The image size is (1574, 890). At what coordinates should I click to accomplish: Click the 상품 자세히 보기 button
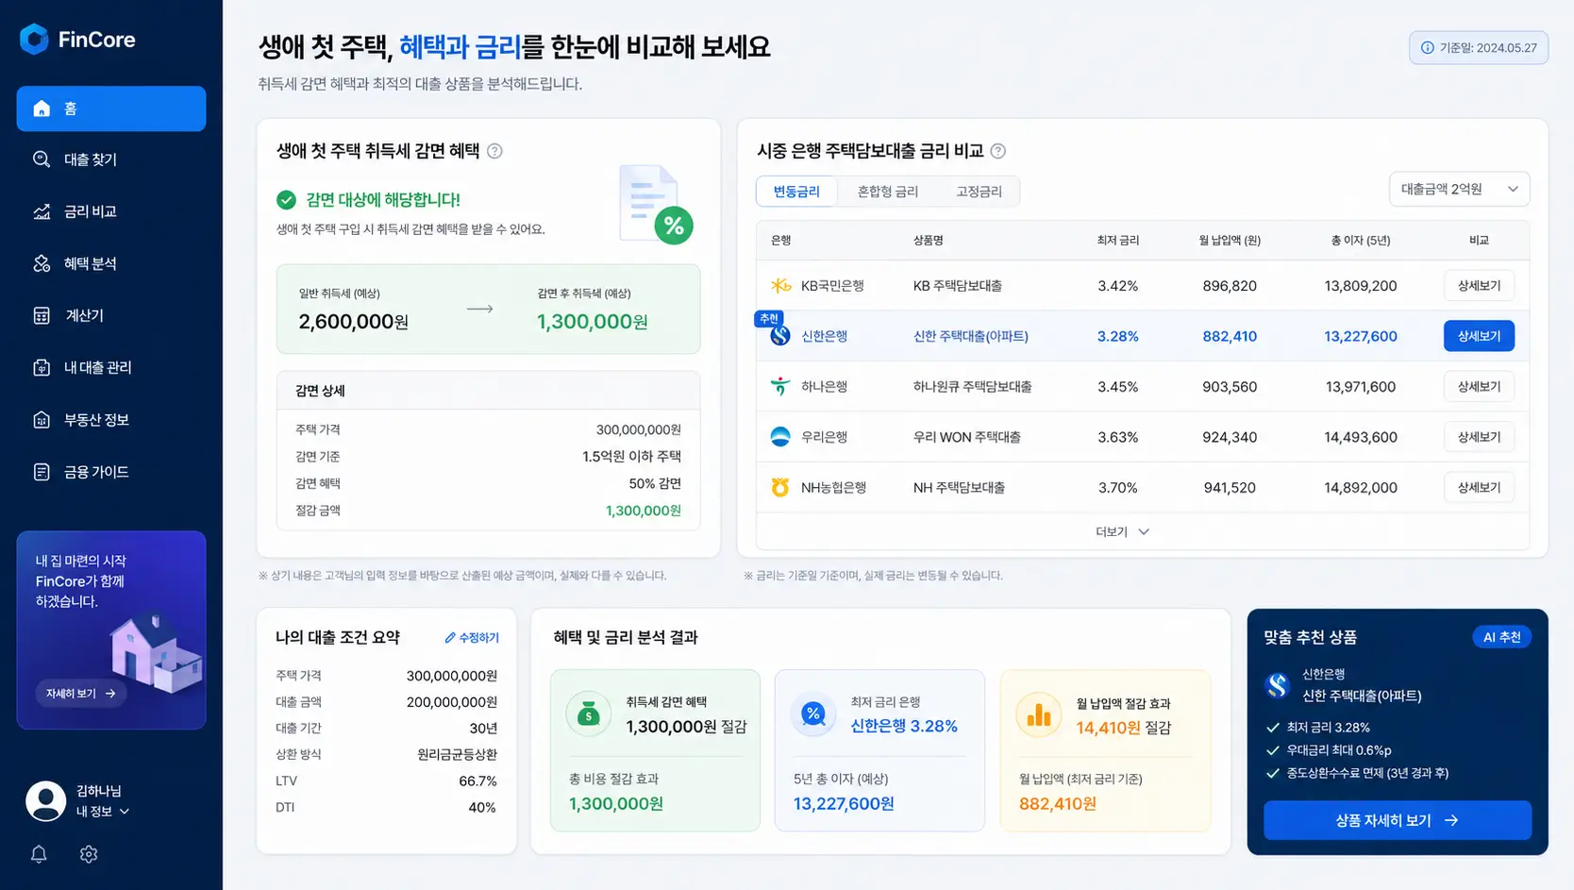(1397, 820)
